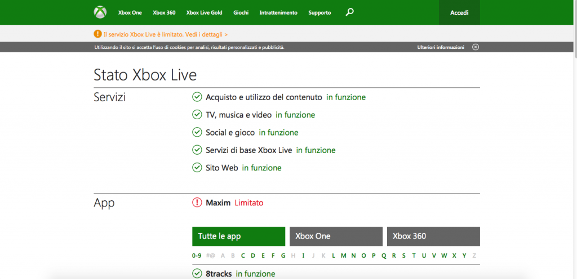The height and width of the screenshot is (279, 577).
Task: Jump to apps starting with G
Action: (283, 256)
